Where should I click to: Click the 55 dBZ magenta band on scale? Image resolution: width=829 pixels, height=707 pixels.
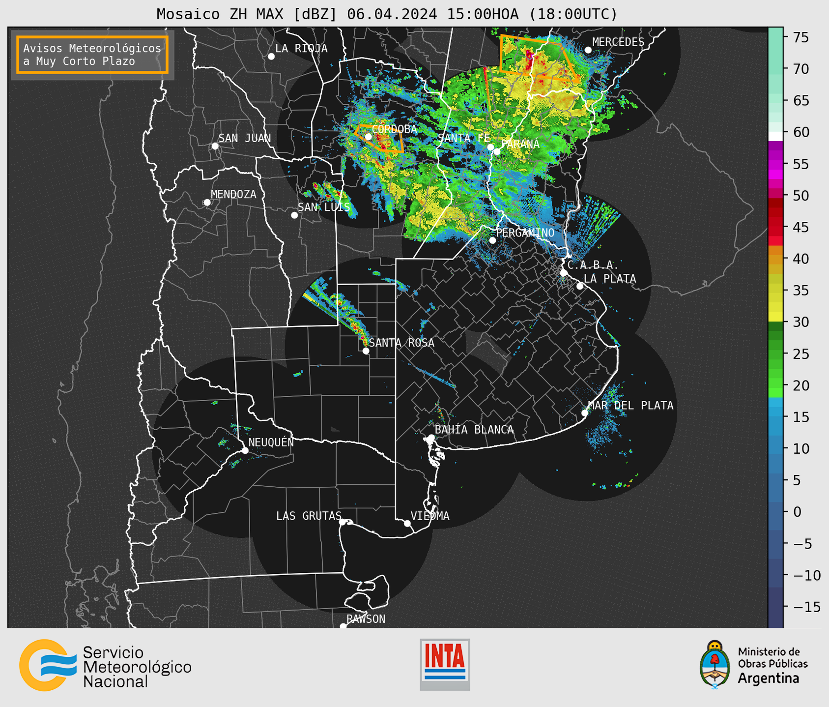pyautogui.click(x=775, y=164)
